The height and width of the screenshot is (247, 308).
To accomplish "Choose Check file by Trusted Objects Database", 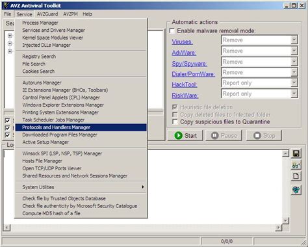I will point(81,198).
